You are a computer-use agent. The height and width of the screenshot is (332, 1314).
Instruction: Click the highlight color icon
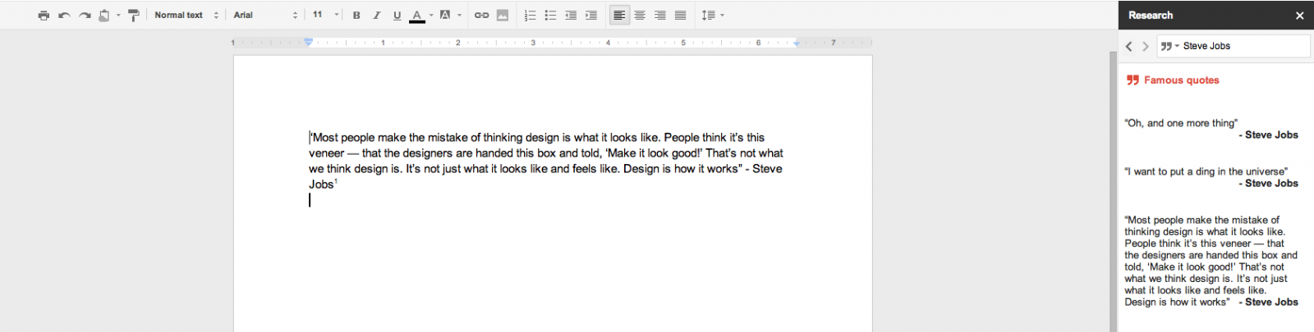click(445, 16)
